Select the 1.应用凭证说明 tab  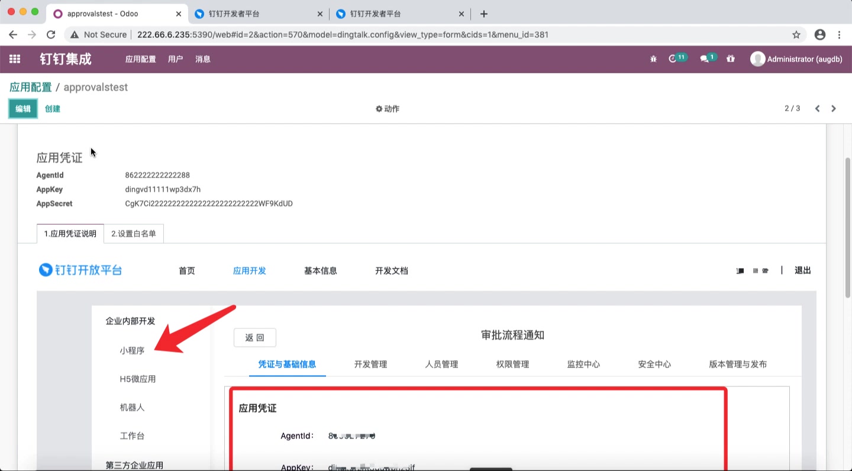point(70,234)
